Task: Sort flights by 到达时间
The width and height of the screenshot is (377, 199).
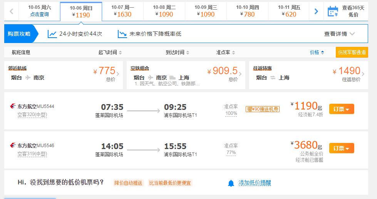Action: pyautogui.click(x=178, y=52)
